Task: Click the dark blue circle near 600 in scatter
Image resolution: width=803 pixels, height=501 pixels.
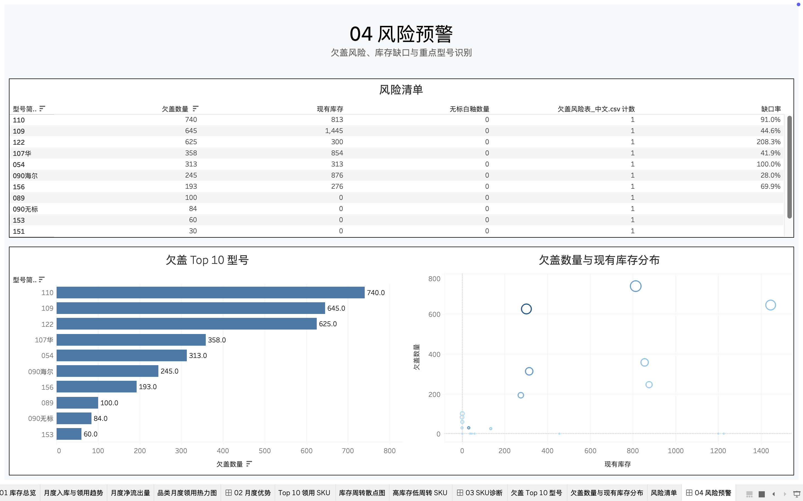Action: pyautogui.click(x=526, y=309)
